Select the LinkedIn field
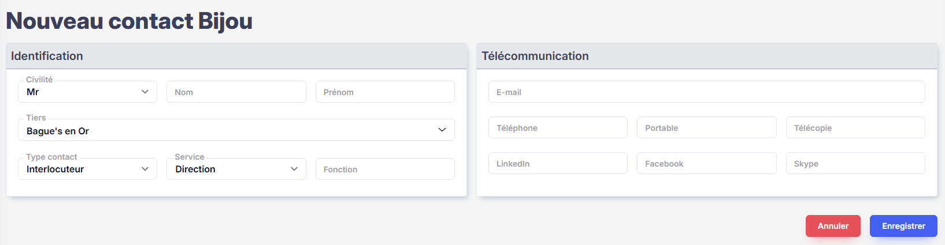Screen dimensions: 945x245 coord(558,164)
